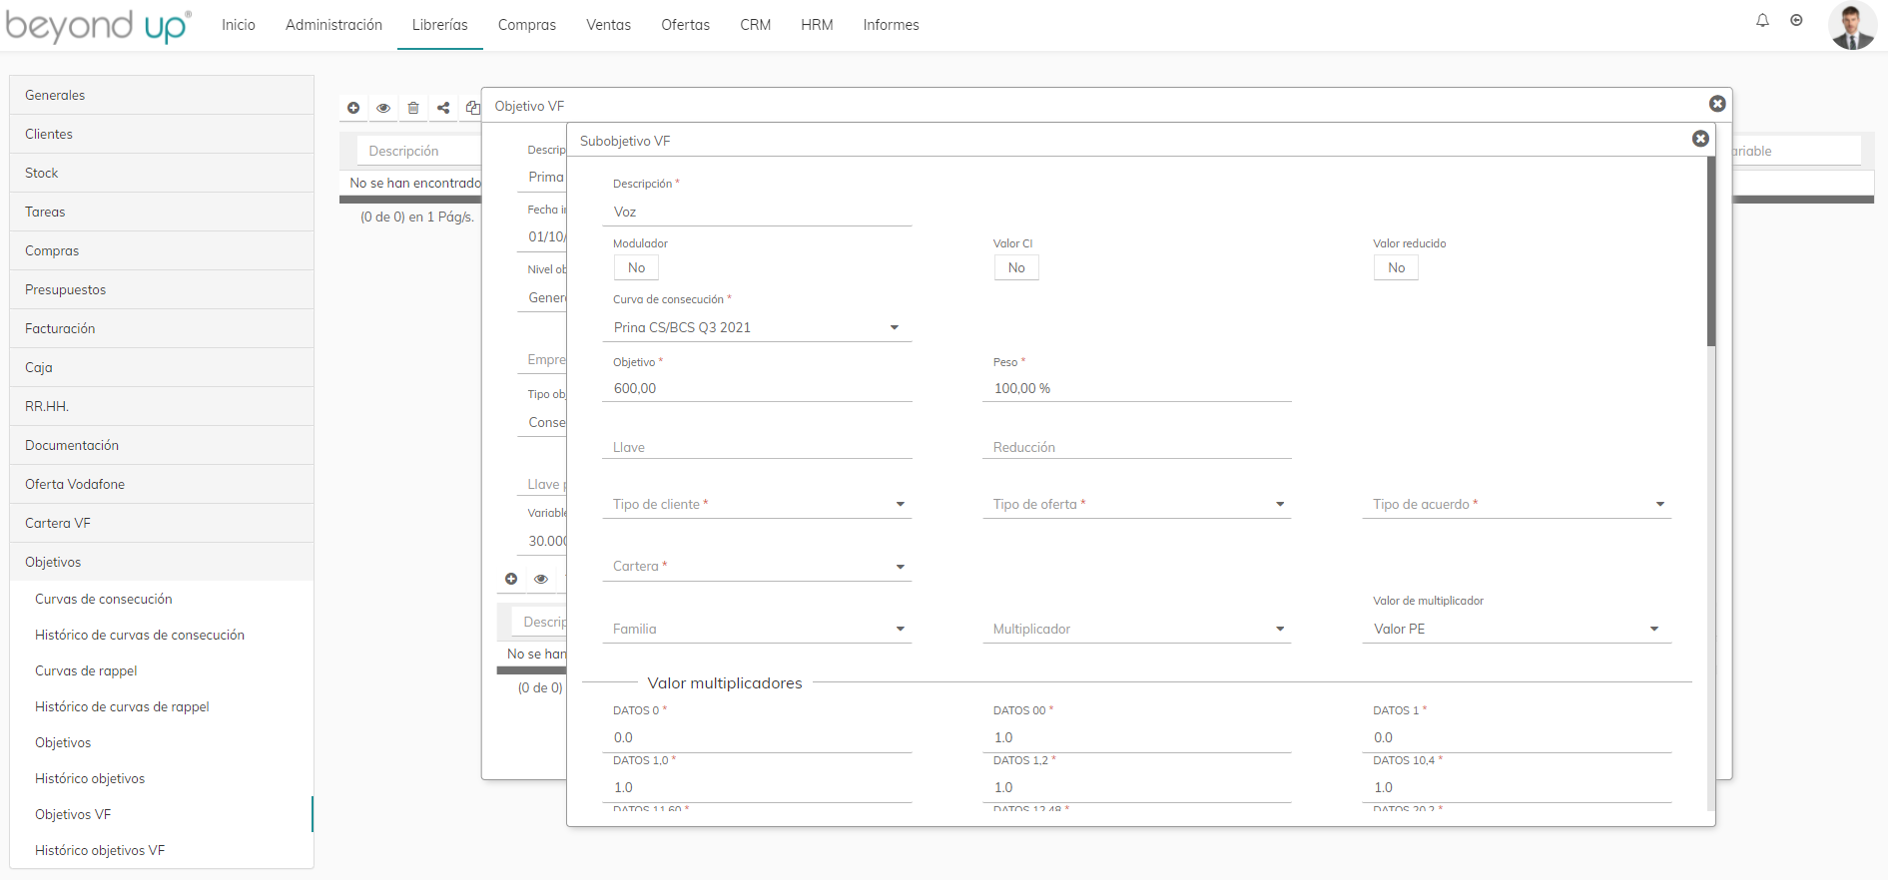
Task: Close the Subobjetivo VF dialog
Action: pos(1700,139)
